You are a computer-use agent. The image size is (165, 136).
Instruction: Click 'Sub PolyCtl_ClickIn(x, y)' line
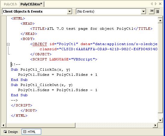tap(41, 70)
